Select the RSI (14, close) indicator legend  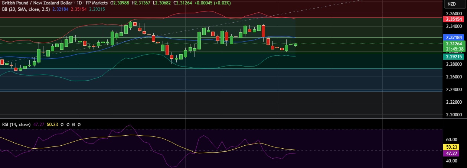click(x=16, y=125)
